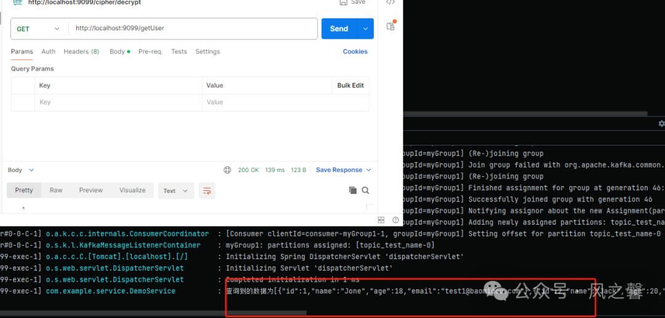
Task: Expand the Send button dropdown arrow
Action: pos(366,29)
